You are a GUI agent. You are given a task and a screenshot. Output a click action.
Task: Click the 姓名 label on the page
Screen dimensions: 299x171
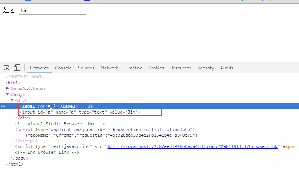point(9,10)
